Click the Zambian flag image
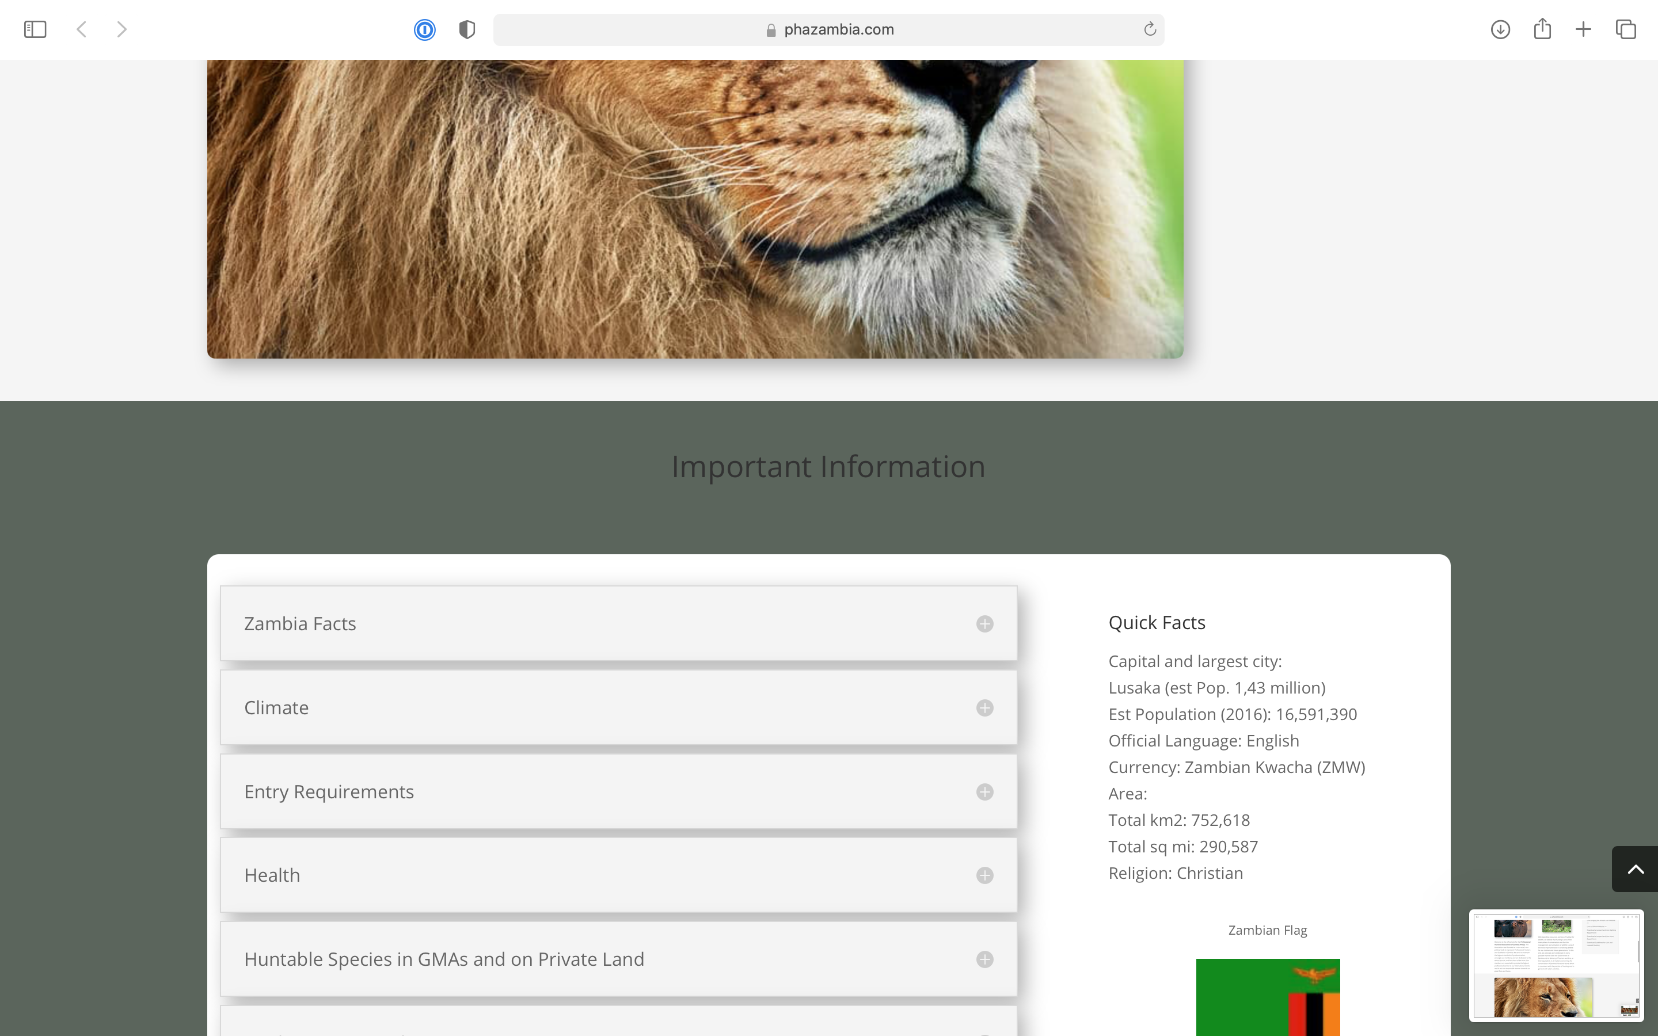1658x1036 pixels. (x=1268, y=997)
